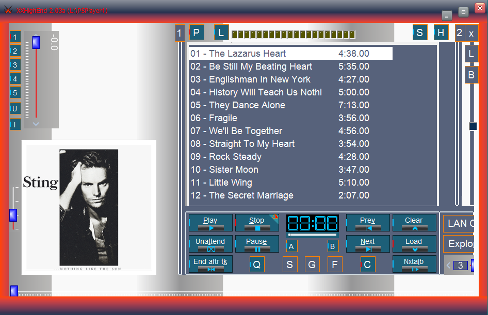Click the small x button beside 2
Viewport: 488px width, 315px height.
[x=471, y=33]
